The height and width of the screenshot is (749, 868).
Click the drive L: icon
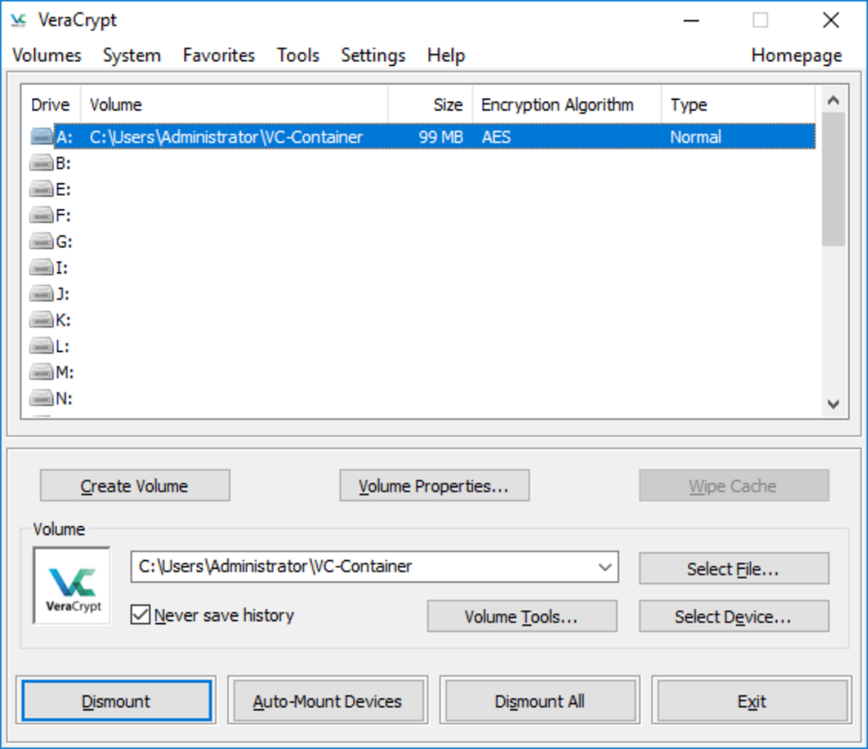[x=42, y=346]
